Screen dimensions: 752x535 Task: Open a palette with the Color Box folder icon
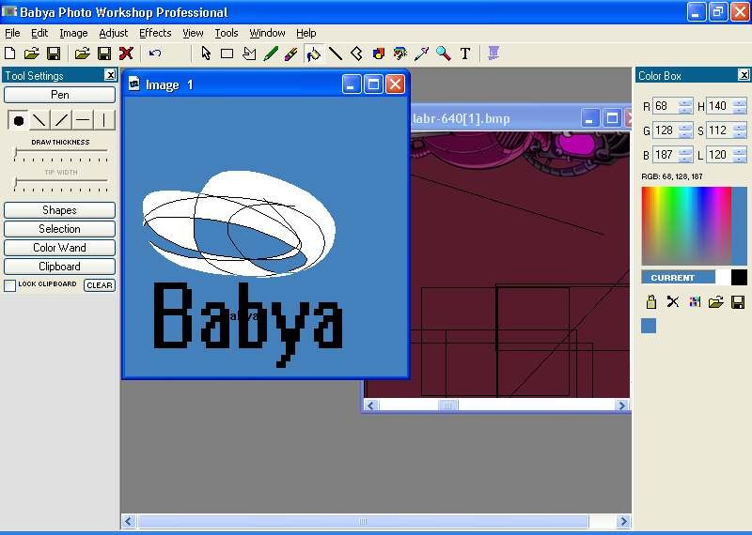pyautogui.click(x=715, y=301)
